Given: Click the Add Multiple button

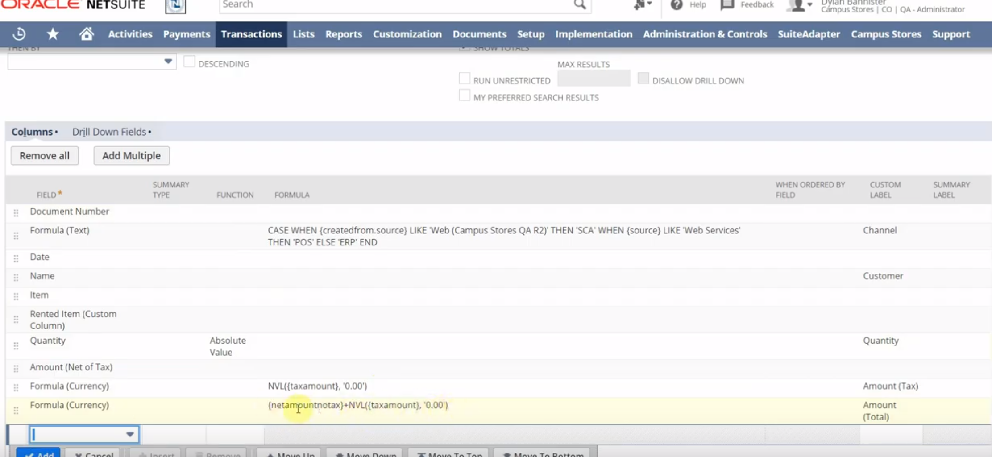Looking at the screenshot, I should (131, 155).
